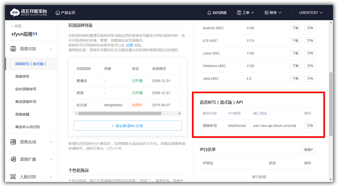The height and width of the screenshot is (187, 338).
Task: Select 实时语音转写 in the sidebar
Action: tap(26, 89)
